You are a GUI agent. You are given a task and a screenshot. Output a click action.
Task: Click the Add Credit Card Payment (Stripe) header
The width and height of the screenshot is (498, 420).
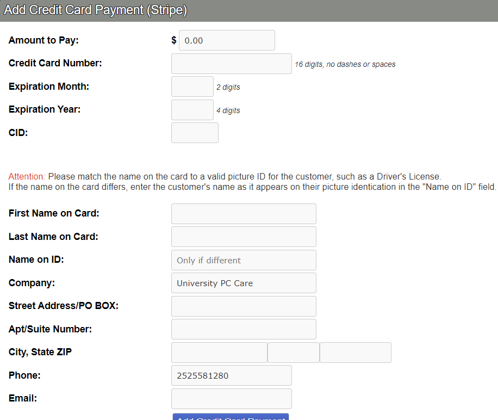95,10
